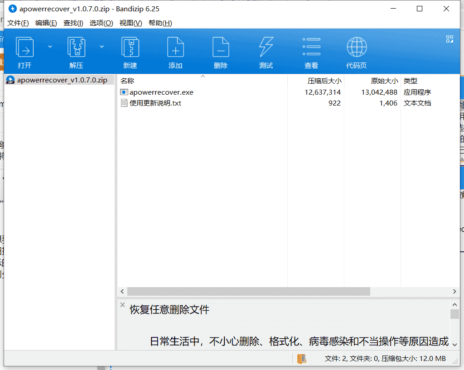Open the 查找(I) menu
This screenshot has width=464, height=370.
(x=73, y=23)
